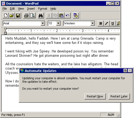Click the Print icon
The width and height of the screenshot is (134, 118).
pyautogui.click(x=26, y=16)
